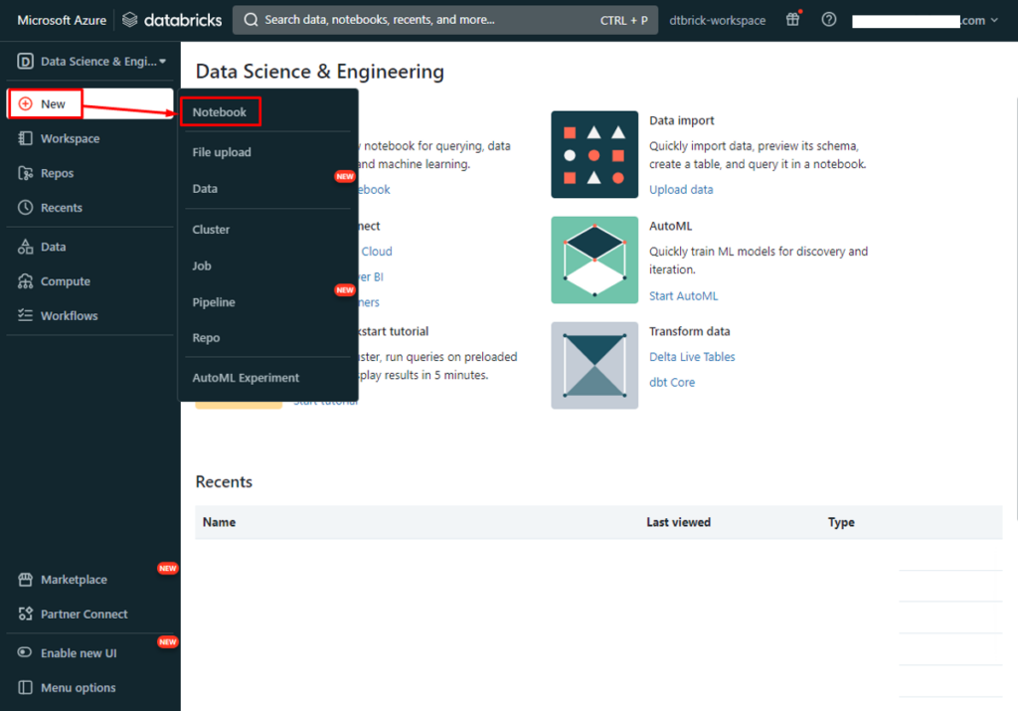Open the Menu options item

[78, 688]
